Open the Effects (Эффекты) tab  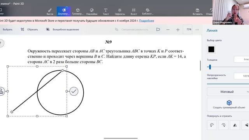(x=120, y=11)
